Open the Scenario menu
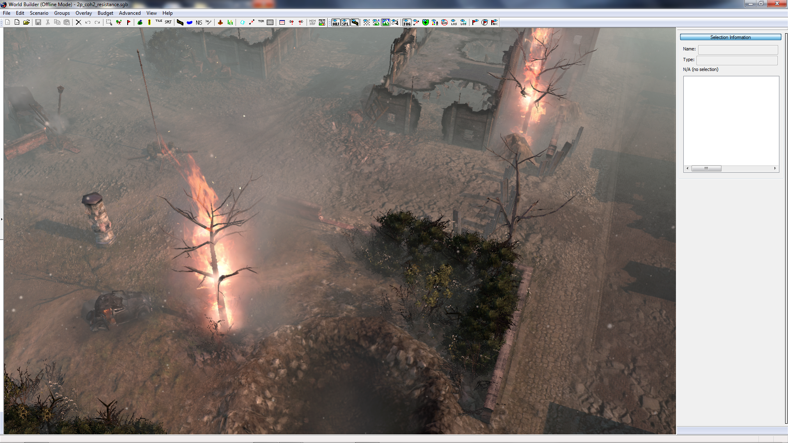Screen dimensions: 788x443 point(39,13)
